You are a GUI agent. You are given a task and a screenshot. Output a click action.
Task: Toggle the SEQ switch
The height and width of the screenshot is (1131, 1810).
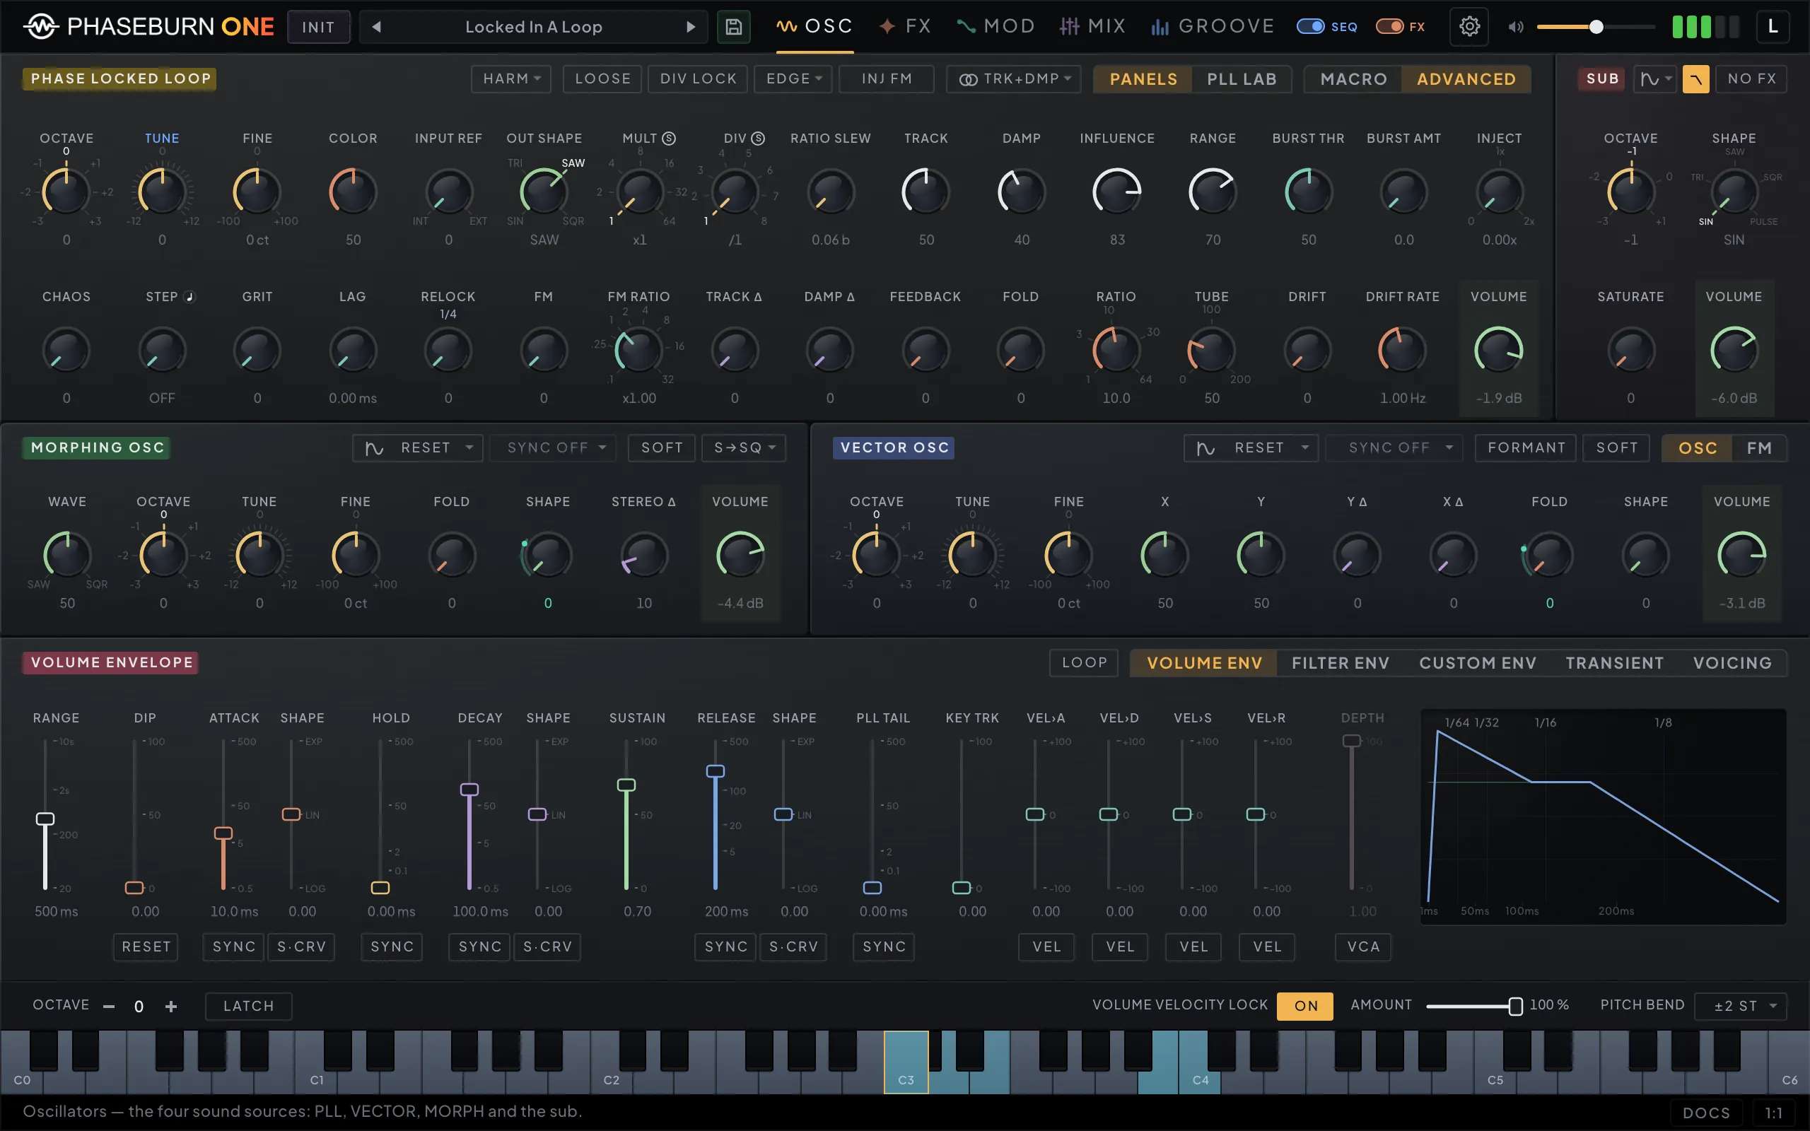coord(1310,27)
